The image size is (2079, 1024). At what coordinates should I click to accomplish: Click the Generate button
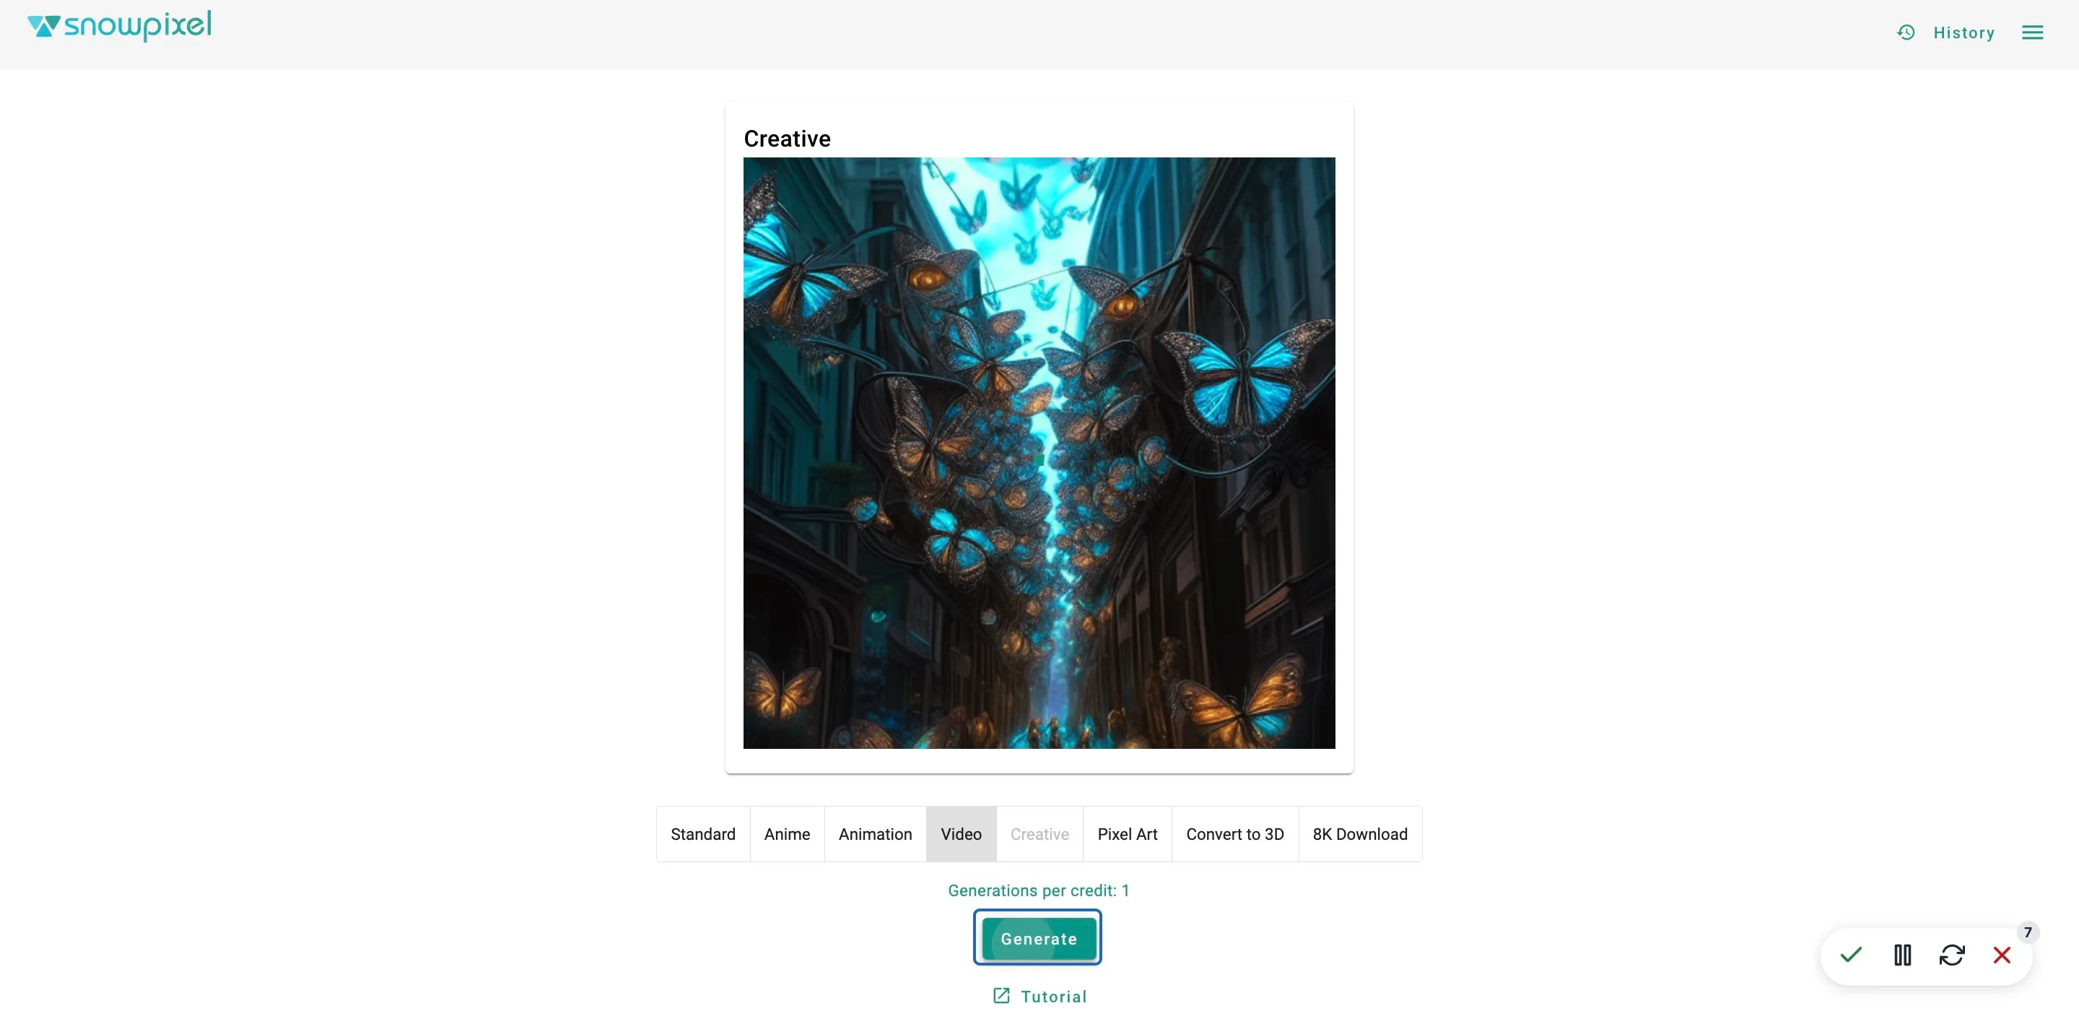1038,937
